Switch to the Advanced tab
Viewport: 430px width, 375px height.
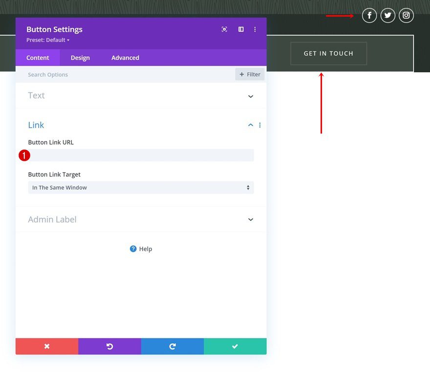pyautogui.click(x=125, y=58)
